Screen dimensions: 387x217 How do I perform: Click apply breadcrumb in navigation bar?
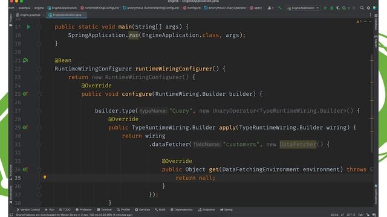256,8
